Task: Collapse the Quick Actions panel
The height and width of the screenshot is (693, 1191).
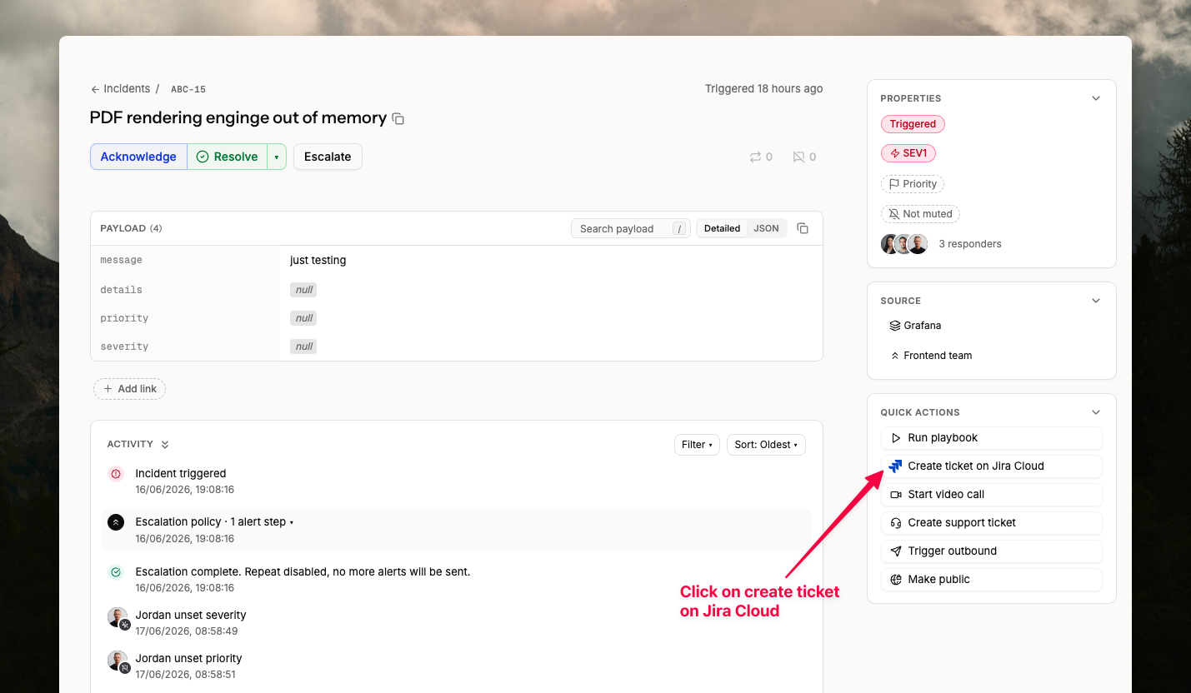Action: pos(1096,412)
